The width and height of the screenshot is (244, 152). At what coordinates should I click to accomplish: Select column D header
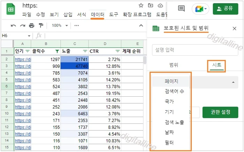click(105, 44)
